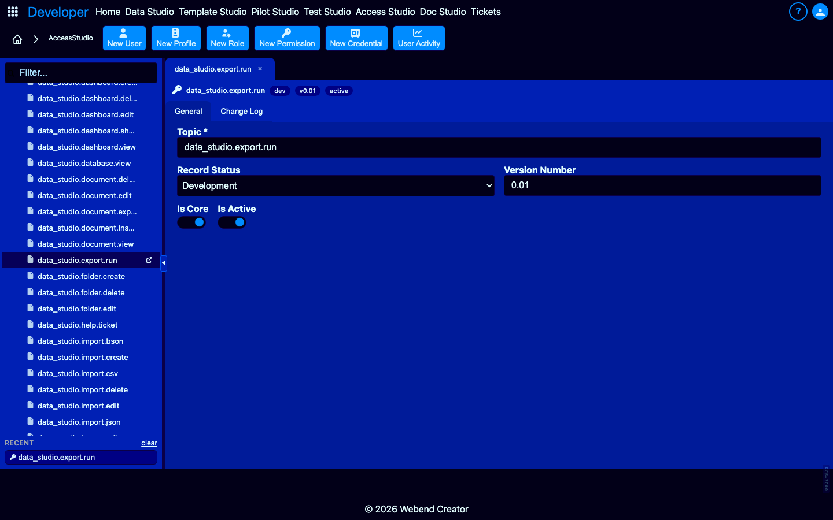Select the data_studio.export.run document tab
This screenshot has width=833, height=520.
coord(213,69)
